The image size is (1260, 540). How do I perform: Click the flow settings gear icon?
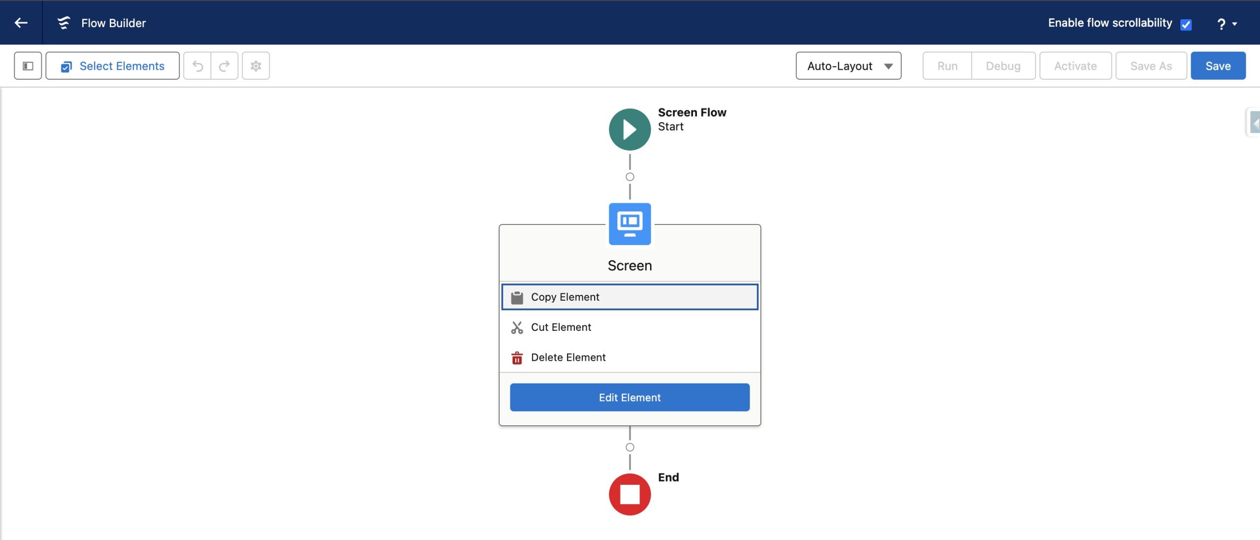tap(255, 65)
